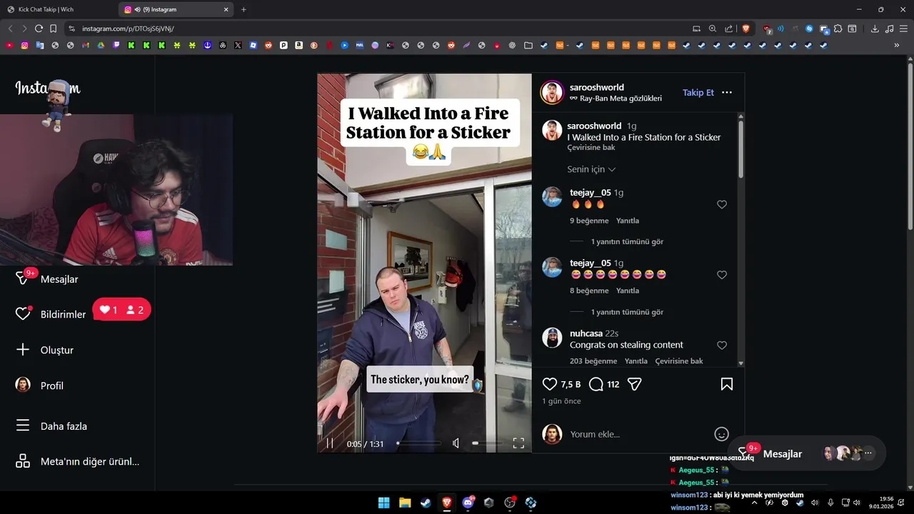Expand replies under the laughing emoji comment

[x=627, y=312]
